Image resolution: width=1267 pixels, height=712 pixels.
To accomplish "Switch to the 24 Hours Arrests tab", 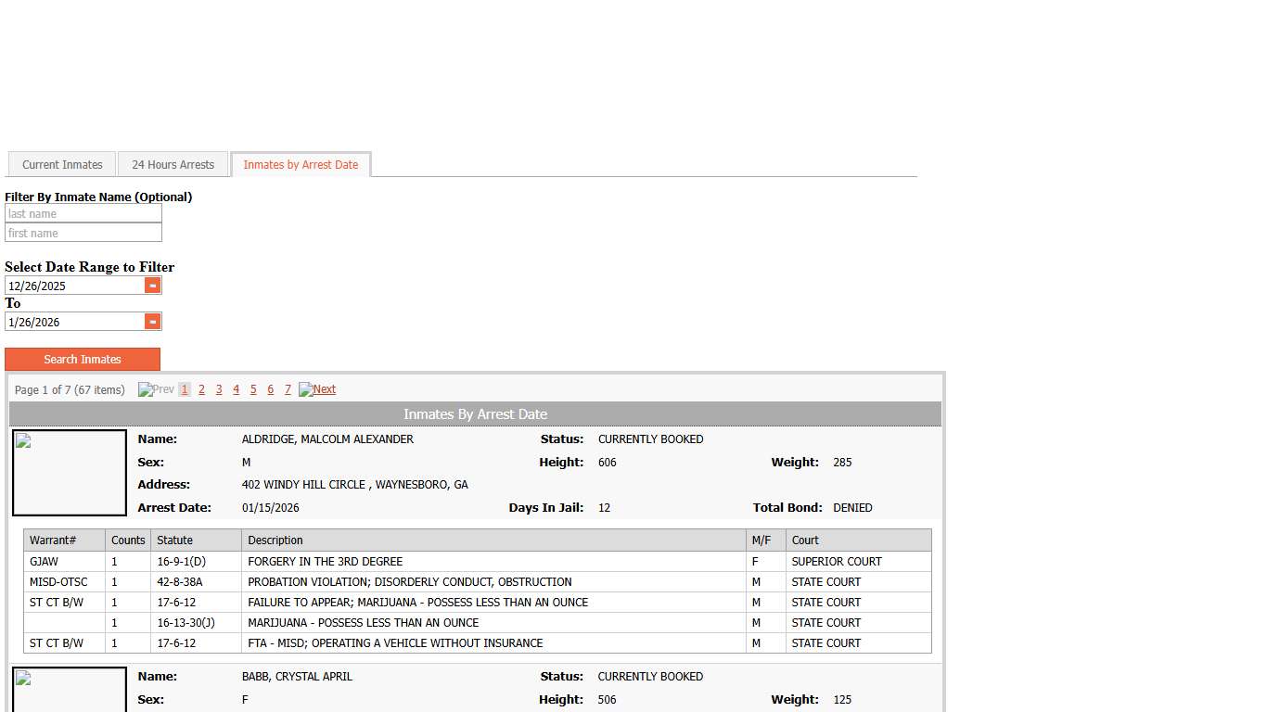I will (173, 165).
